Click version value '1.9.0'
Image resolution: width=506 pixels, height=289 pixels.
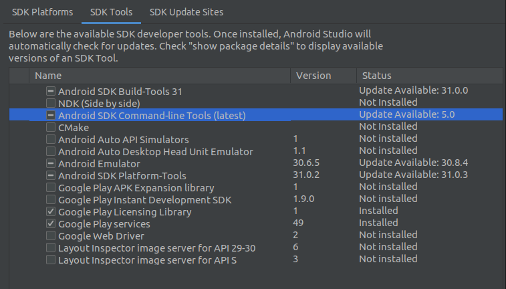coord(303,199)
